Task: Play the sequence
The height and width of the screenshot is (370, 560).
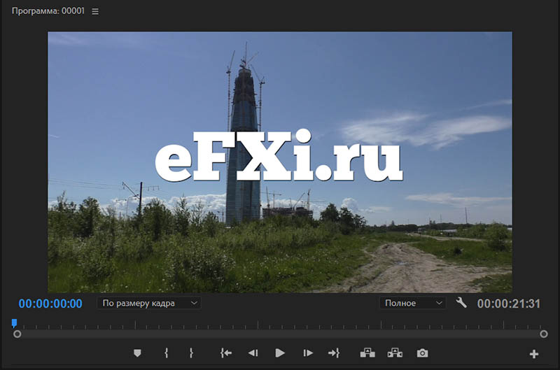Action: [x=280, y=353]
